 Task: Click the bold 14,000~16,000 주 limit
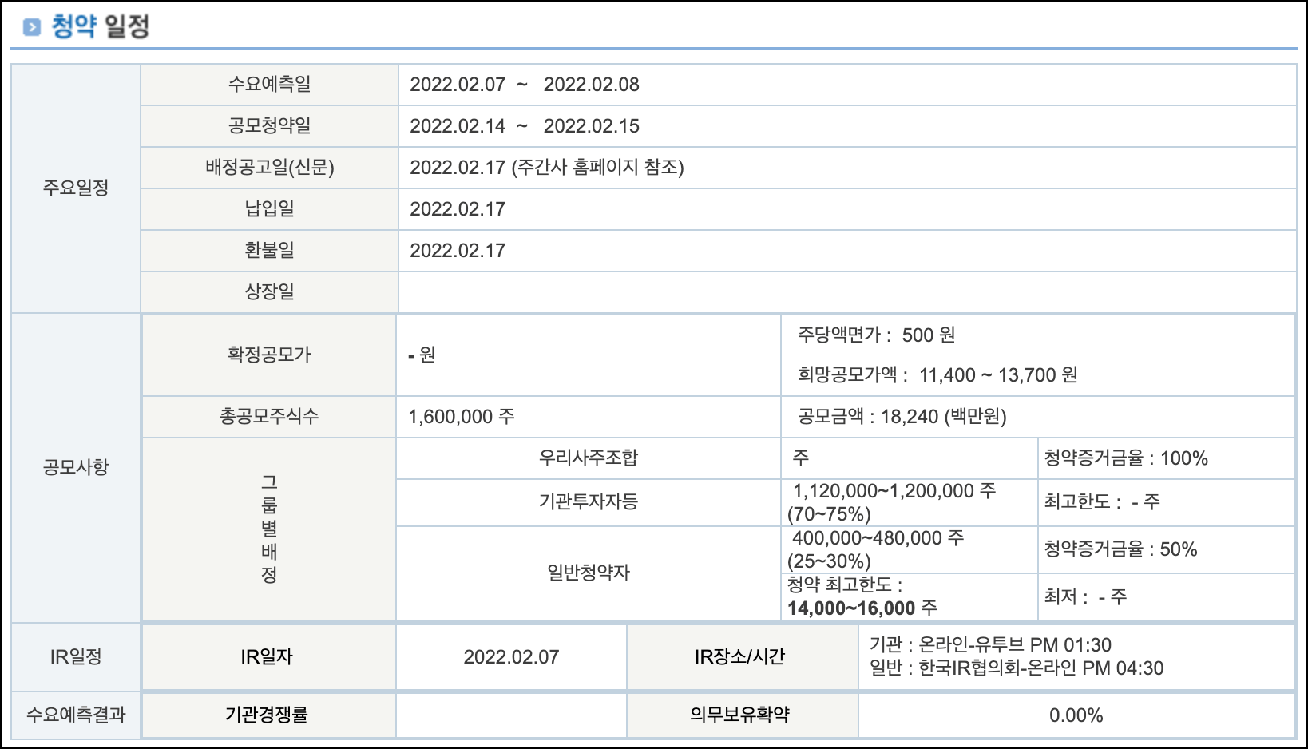click(x=862, y=608)
